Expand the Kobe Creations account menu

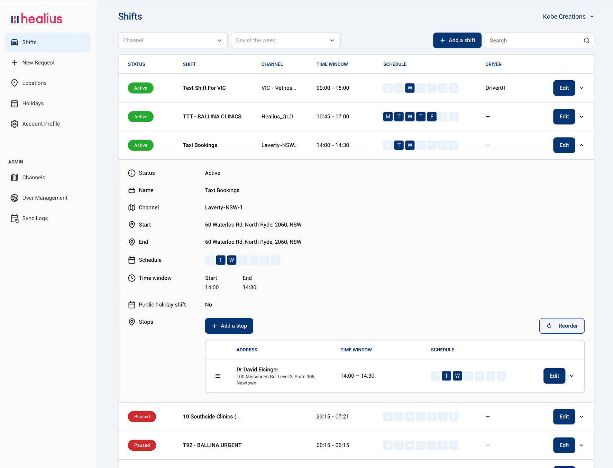click(x=568, y=17)
